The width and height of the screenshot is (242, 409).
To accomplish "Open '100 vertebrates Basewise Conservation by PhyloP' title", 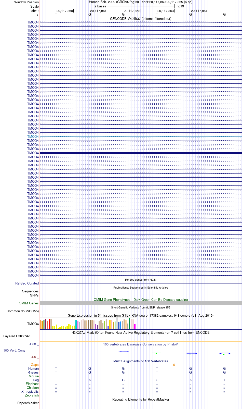I will [x=141, y=344].
